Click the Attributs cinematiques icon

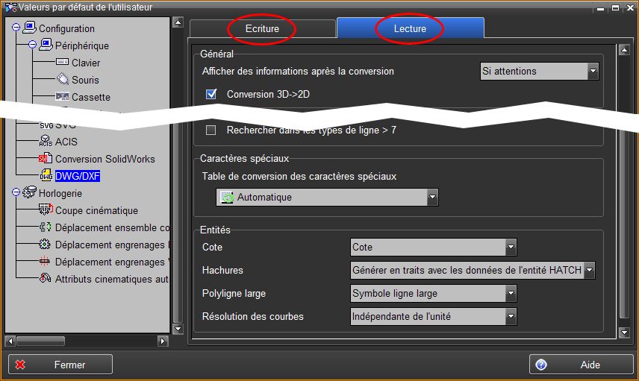pyautogui.click(x=46, y=279)
